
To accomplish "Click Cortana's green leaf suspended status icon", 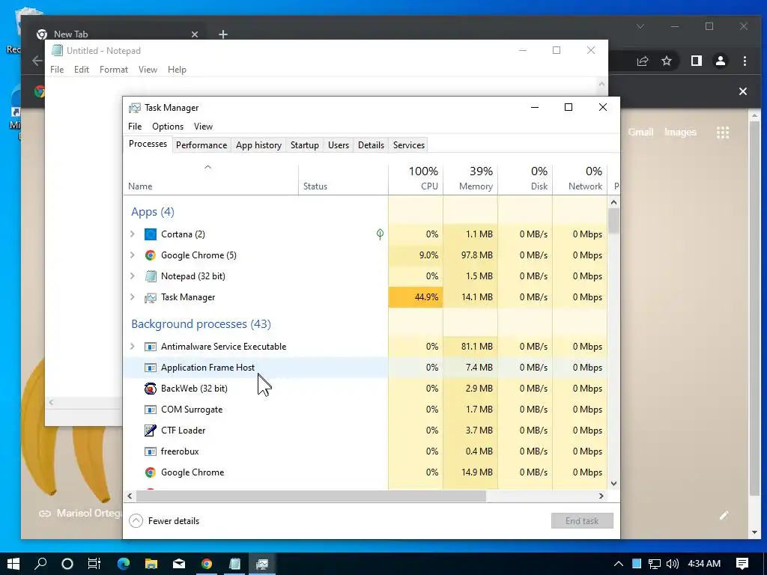I will tap(380, 234).
